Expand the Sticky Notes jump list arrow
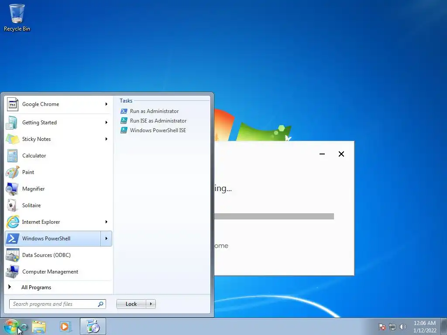This screenshot has width=447, height=335. coord(107,139)
